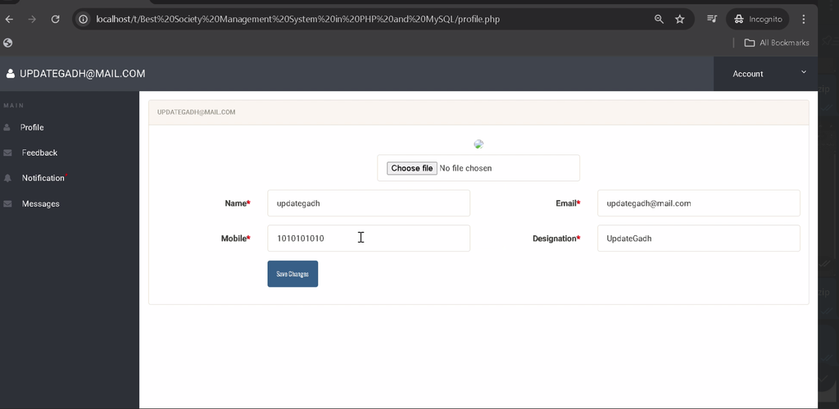Click the Email input field
The height and width of the screenshot is (409, 839).
click(698, 203)
